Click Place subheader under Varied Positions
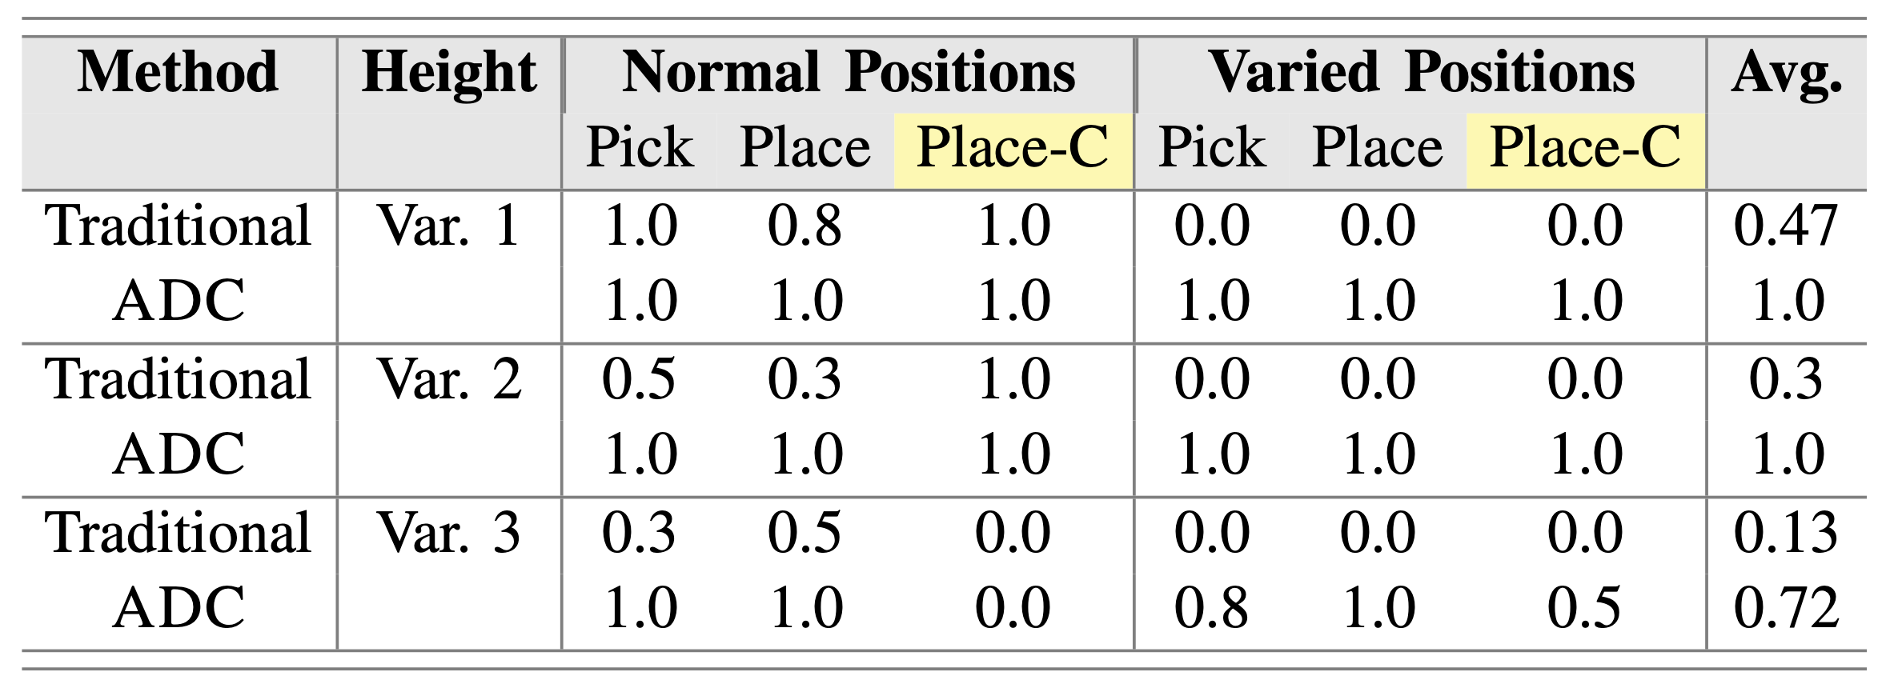Screen dimensions: 1894x688 [x=1377, y=149]
